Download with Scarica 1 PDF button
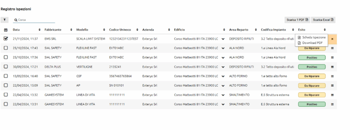Screen dimensions: 350x130 [297, 20]
